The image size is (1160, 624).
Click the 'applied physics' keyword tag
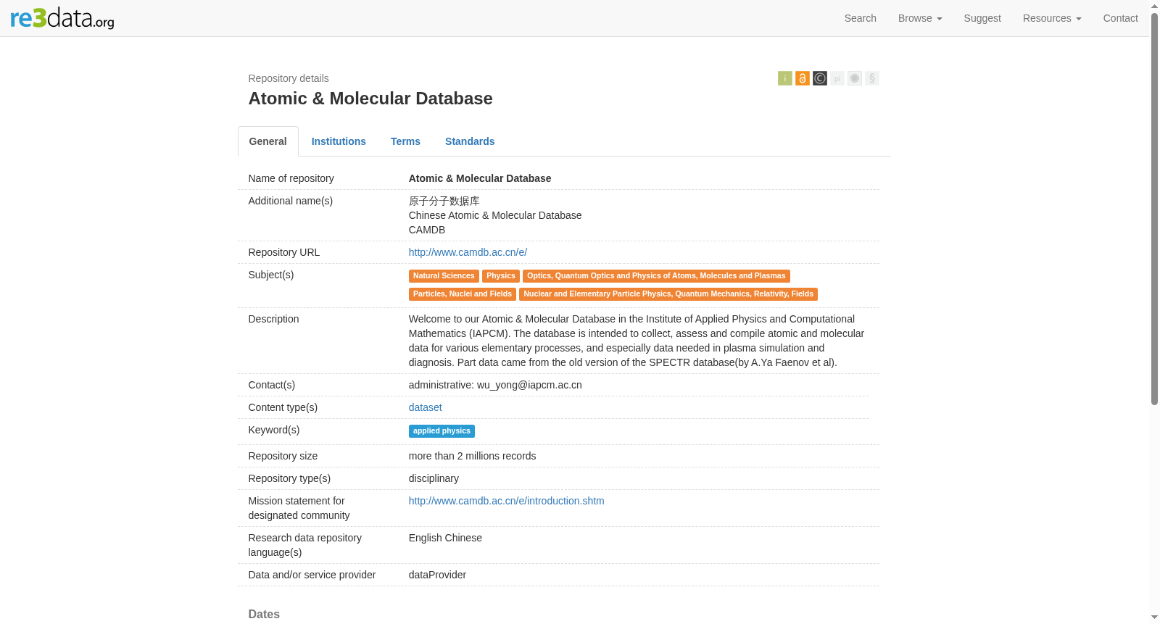pyautogui.click(x=442, y=431)
